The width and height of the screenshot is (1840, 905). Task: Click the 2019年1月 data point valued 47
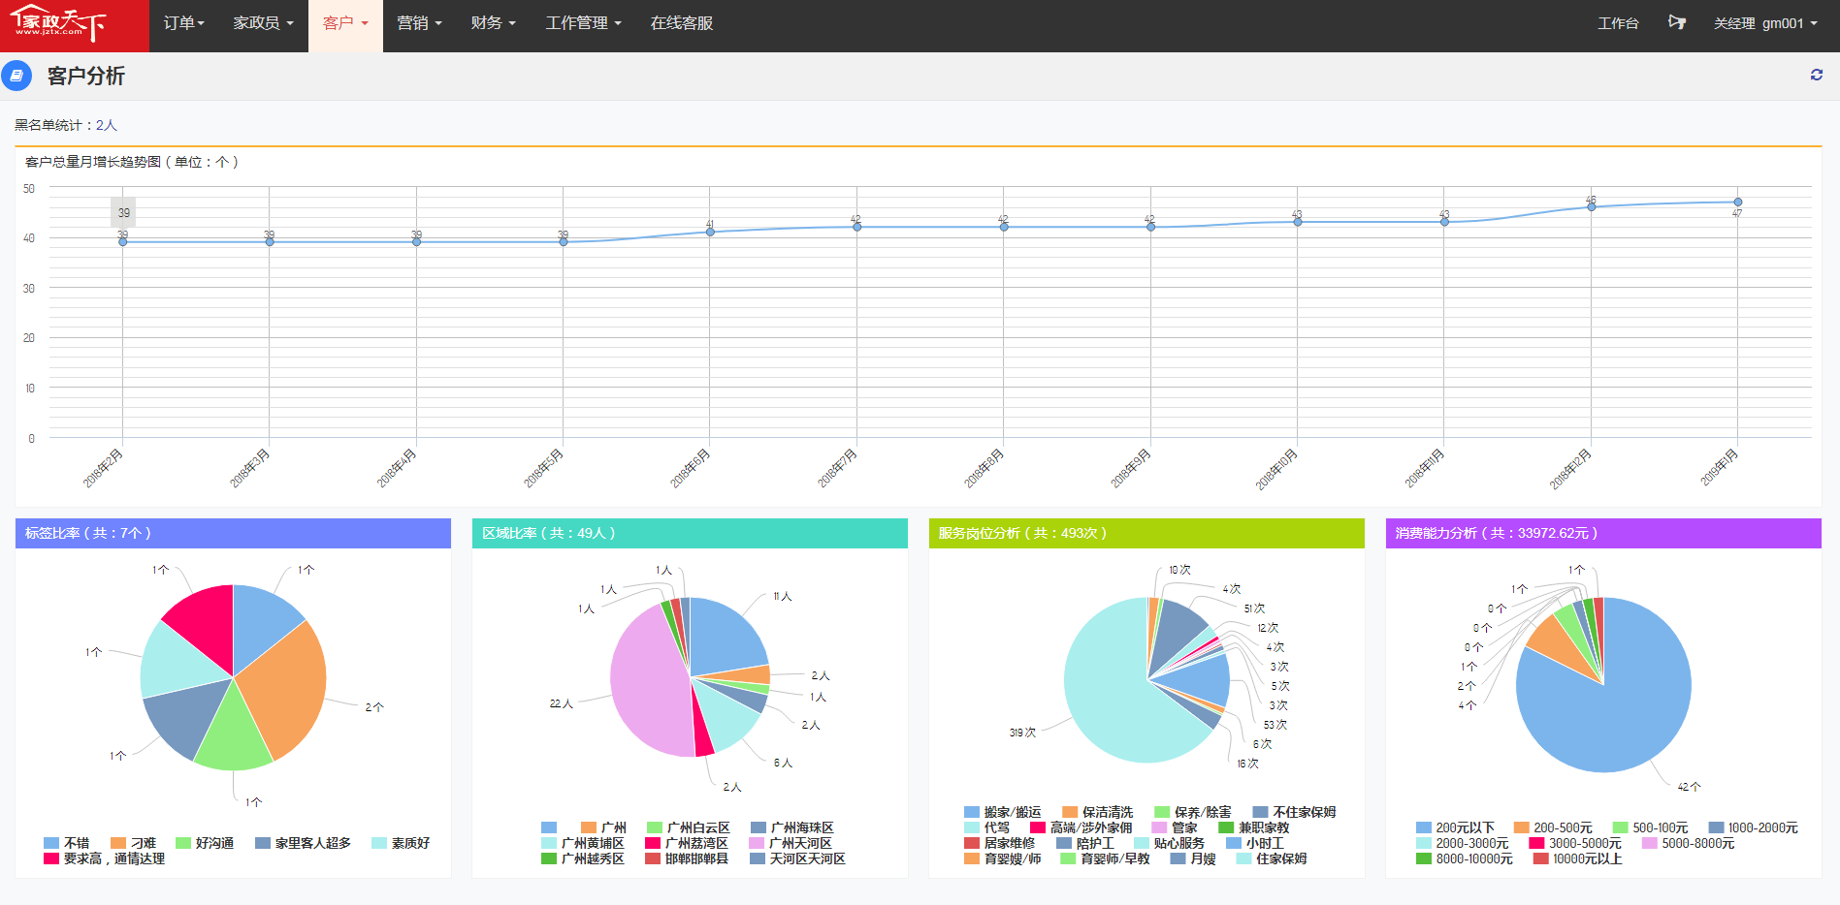point(1737,203)
